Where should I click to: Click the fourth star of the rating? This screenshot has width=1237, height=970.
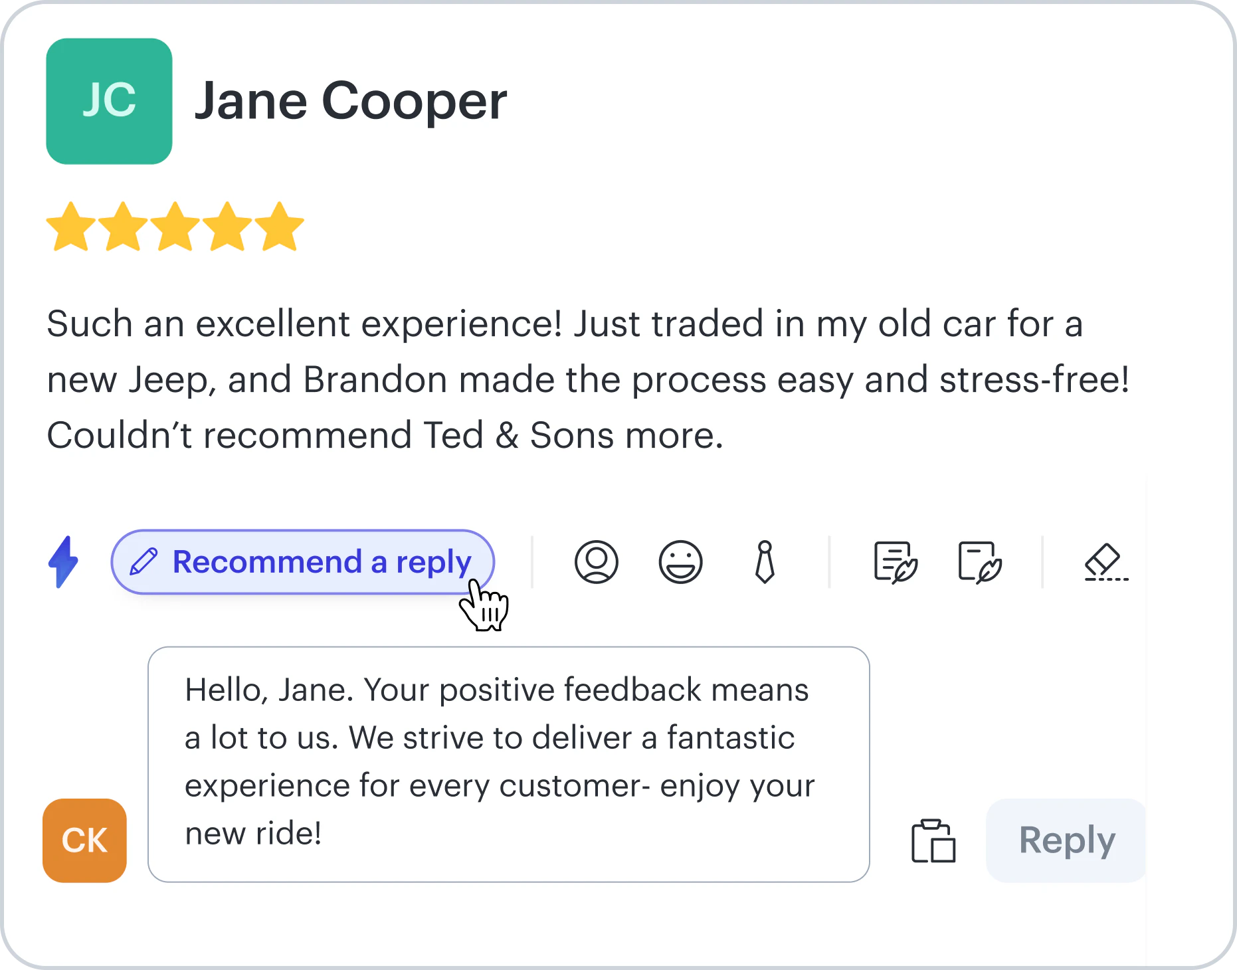coord(227,227)
